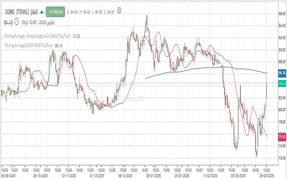Screen dimensions: 287x179
Task: Open chart settings via the gear icon
Action: (119, 9)
